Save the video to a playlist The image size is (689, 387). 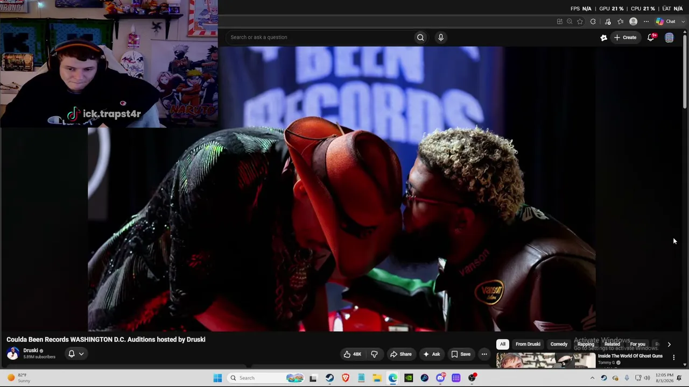tap(461, 354)
